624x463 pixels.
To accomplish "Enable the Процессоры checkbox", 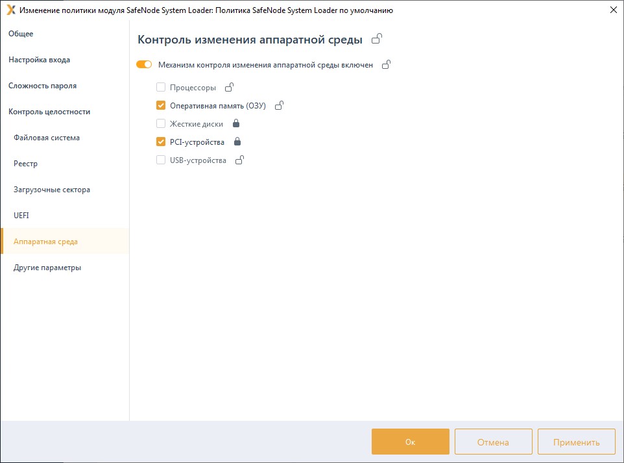I will click(x=161, y=87).
